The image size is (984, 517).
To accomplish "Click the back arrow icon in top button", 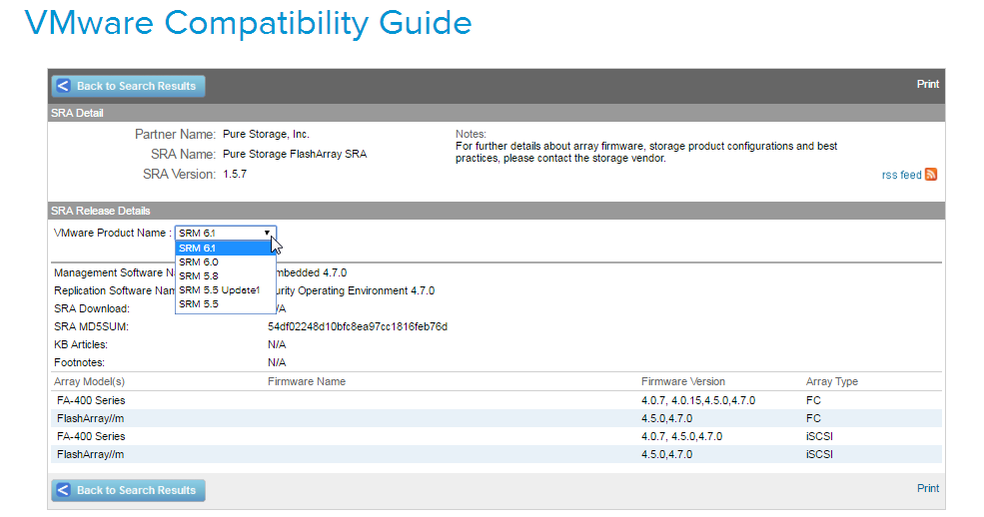I will [x=63, y=86].
